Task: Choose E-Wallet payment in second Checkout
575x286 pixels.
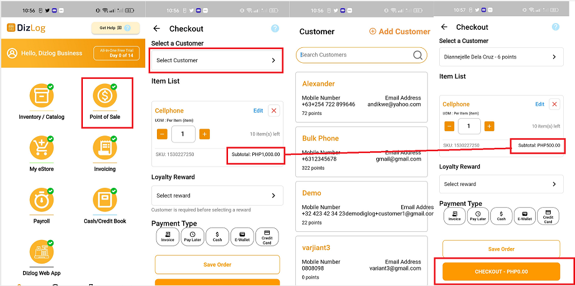Action: (x=525, y=216)
